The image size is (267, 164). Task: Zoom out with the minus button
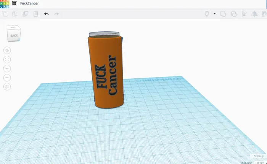click(7, 78)
